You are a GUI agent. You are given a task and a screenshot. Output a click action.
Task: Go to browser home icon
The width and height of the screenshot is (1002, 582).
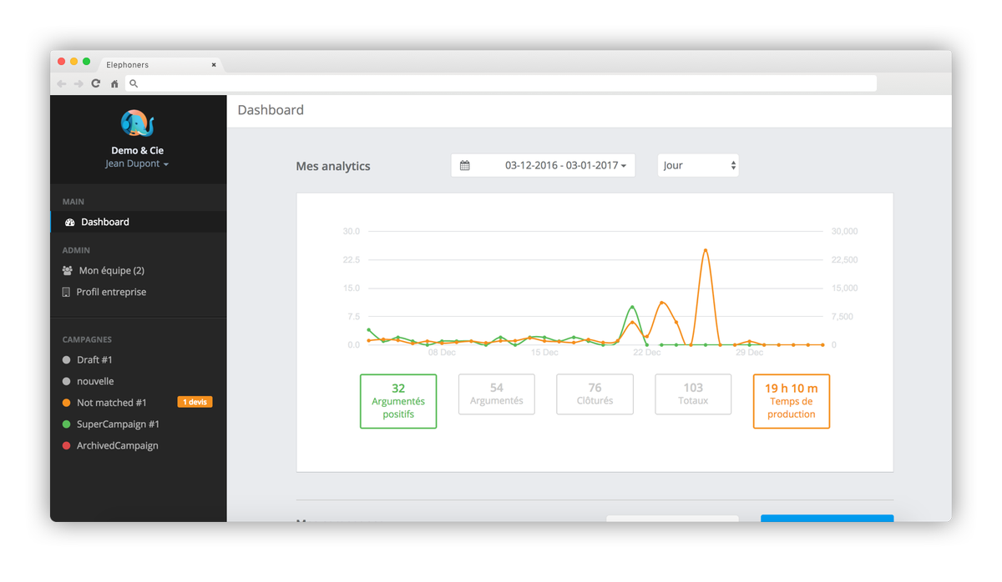coord(114,83)
